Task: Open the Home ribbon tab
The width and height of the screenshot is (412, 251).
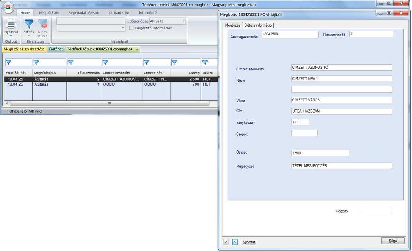Action: click(x=25, y=12)
